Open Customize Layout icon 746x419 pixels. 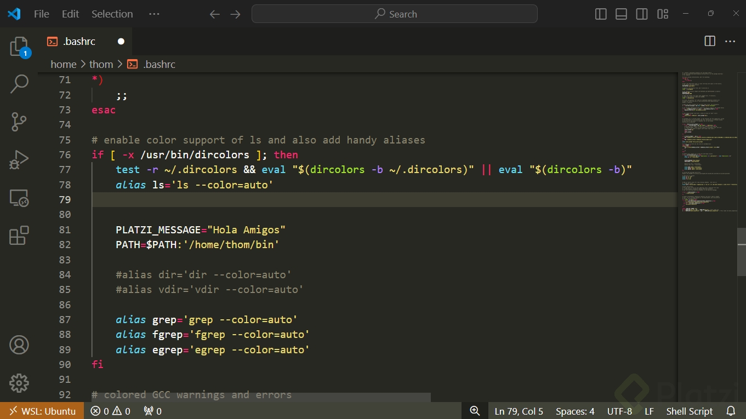(663, 14)
